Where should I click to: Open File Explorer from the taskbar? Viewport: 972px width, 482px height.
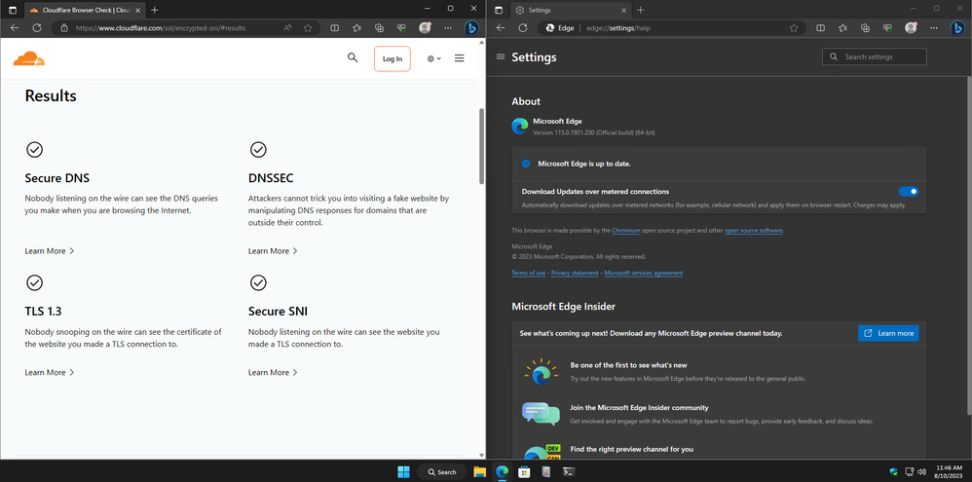(x=479, y=472)
